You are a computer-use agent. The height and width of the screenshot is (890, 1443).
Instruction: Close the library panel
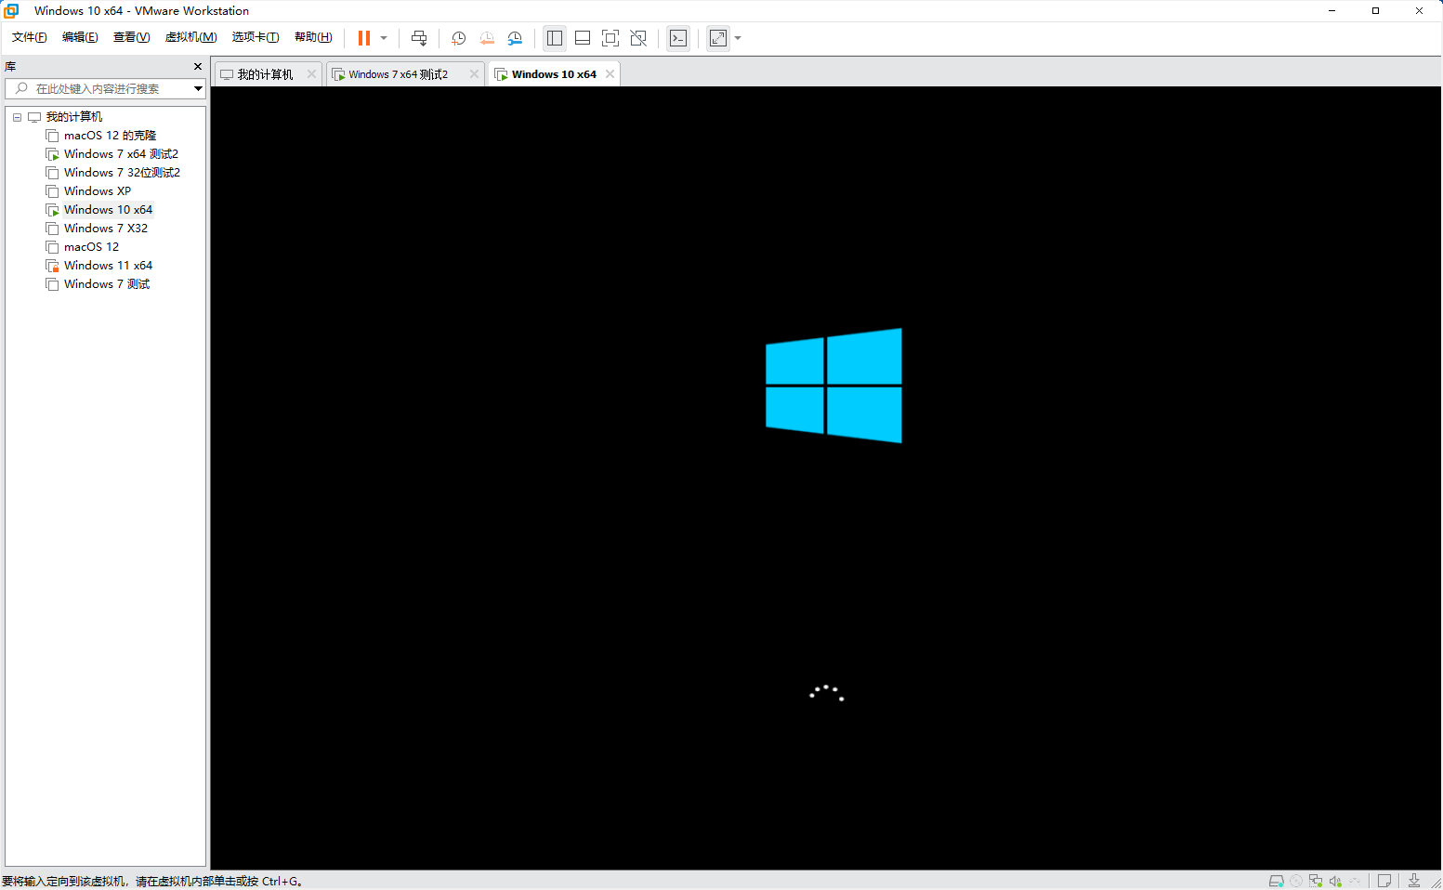(x=197, y=67)
